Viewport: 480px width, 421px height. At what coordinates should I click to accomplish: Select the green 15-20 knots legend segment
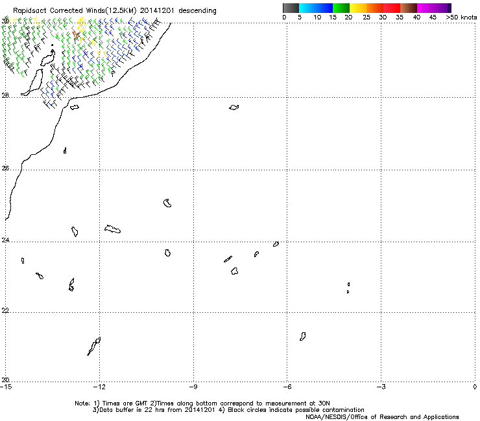pos(341,8)
